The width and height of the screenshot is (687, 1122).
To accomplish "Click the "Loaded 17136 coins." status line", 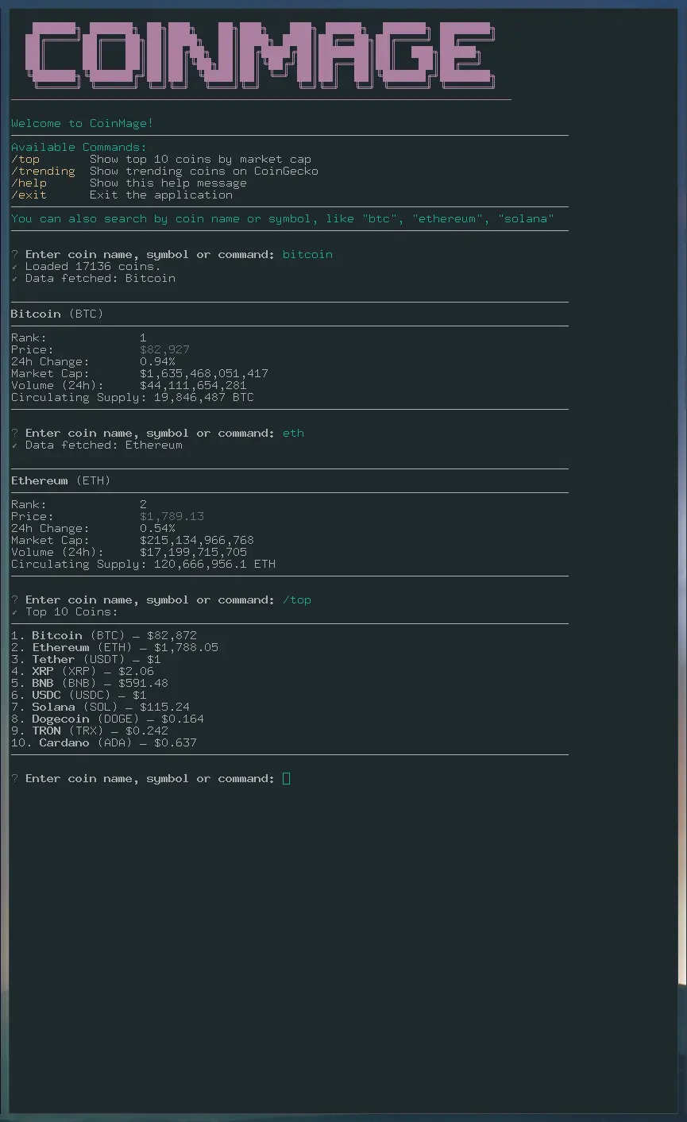I will pos(92,267).
